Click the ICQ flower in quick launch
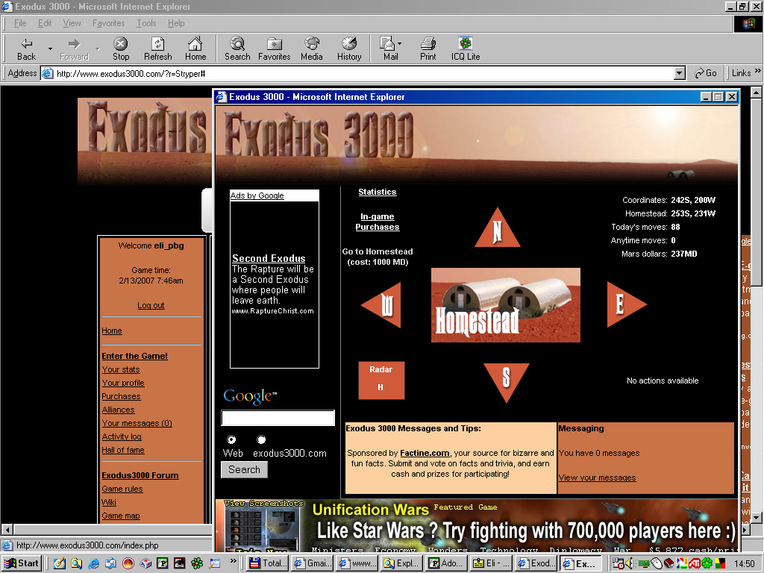Viewport: 764px width, 573px height. coord(197,563)
